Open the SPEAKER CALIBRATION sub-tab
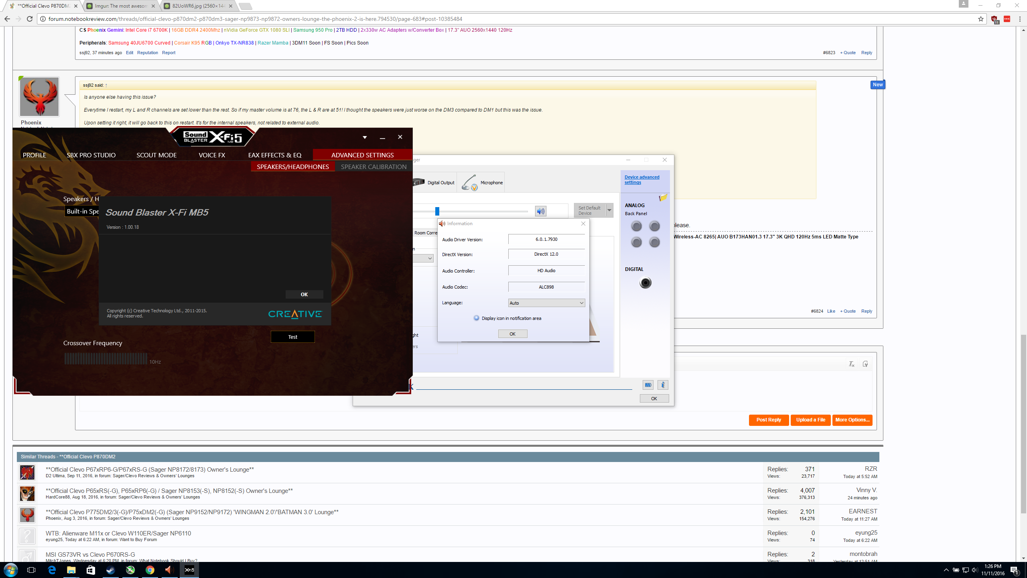Image resolution: width=1027 pixels, height=578 pixels. (373, 167)
